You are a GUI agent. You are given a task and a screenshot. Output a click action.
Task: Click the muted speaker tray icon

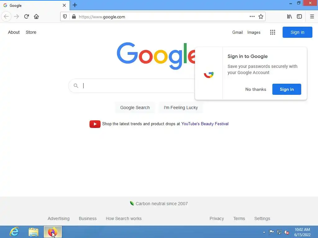(x=287, y=232)
